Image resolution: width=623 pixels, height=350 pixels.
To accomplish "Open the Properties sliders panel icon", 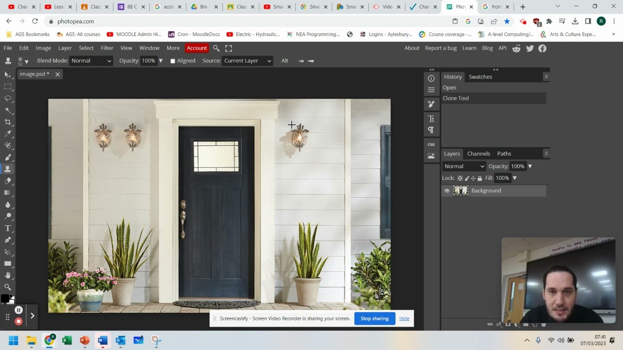I will coord(431,90).
